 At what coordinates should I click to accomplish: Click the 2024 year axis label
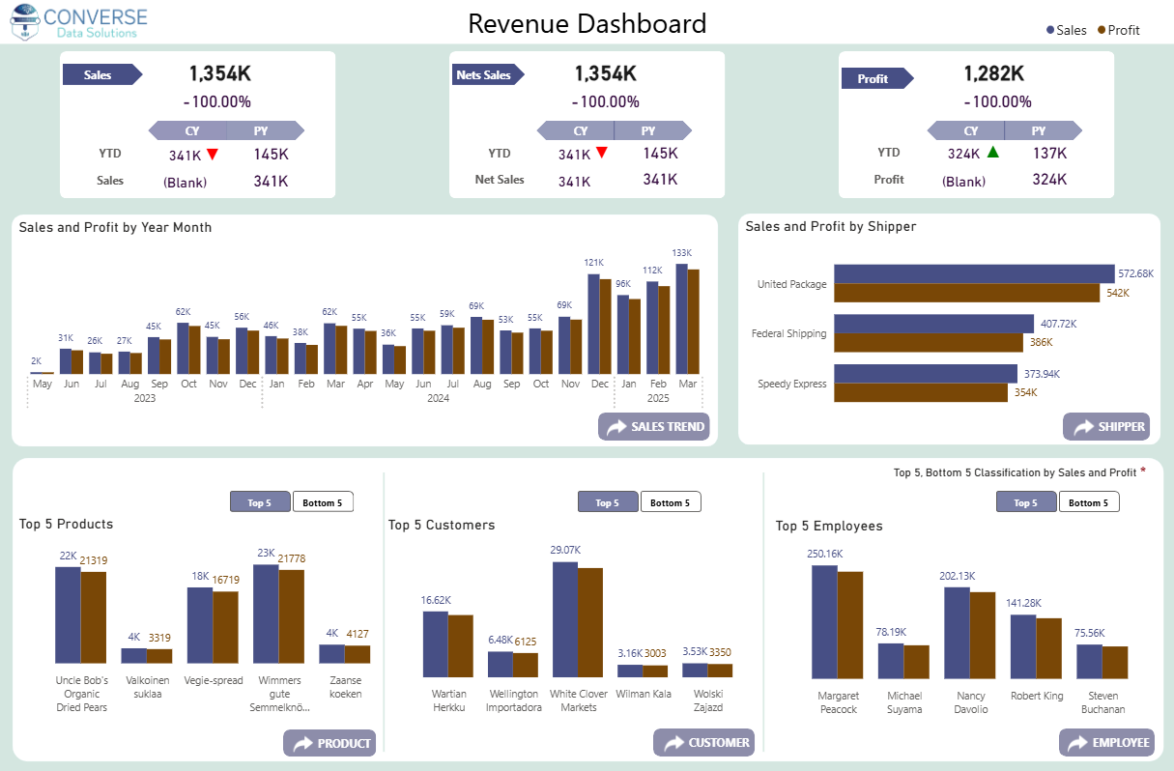pyautogui.click(x=439, y=398)
